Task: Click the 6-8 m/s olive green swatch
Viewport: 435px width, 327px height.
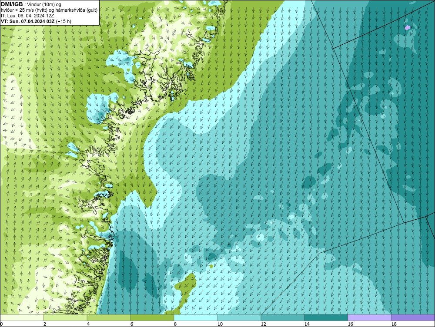Action: point(152,317)
